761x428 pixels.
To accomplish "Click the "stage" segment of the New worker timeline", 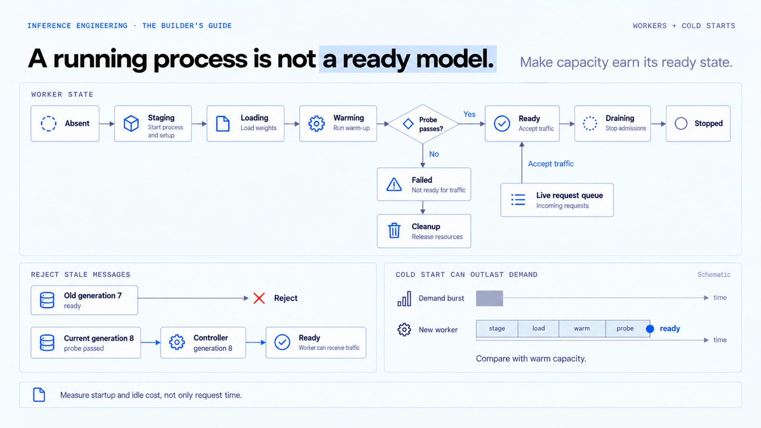I will coord(497,328).
